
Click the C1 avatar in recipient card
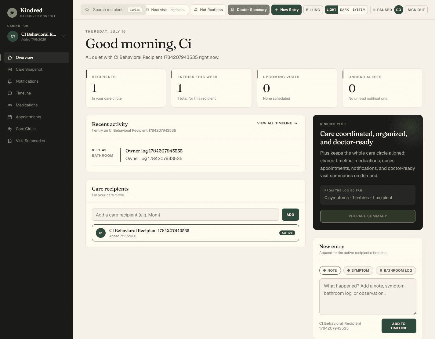101,233
